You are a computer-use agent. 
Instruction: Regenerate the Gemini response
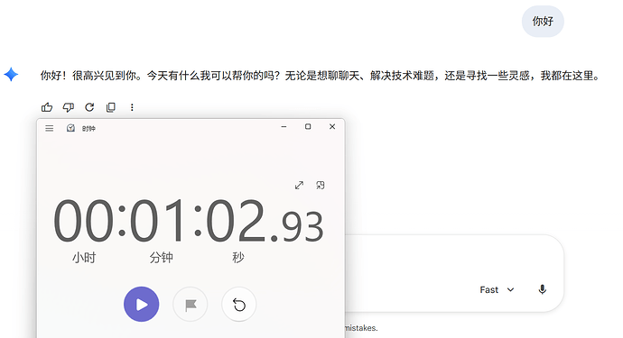tap(89, 107)
